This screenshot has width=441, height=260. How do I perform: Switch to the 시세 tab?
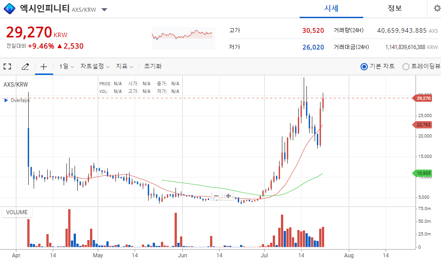point(331,9)
